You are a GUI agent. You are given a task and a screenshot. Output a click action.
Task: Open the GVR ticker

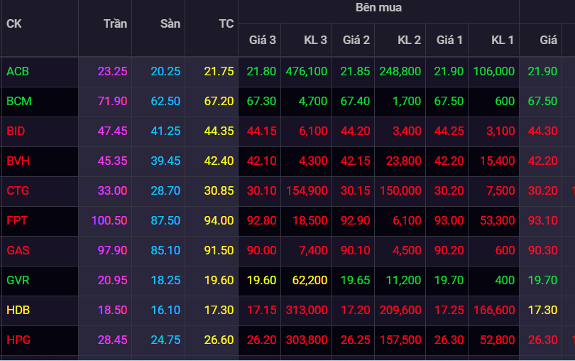click(x=18, y=280)
